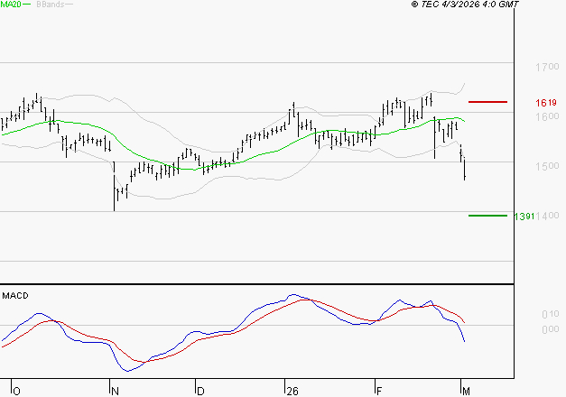Click the O month marker on time axis

[16, 391]
